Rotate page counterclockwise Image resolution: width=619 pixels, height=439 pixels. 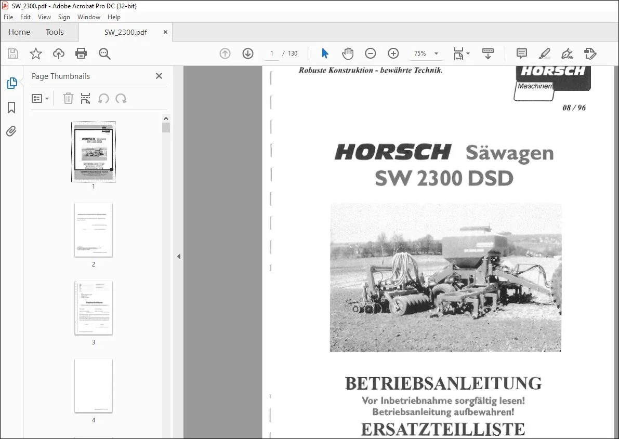tap(103, 98)
